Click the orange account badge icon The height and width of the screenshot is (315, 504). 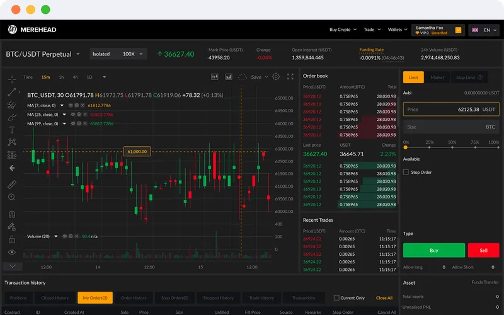[x=459, y=30]
